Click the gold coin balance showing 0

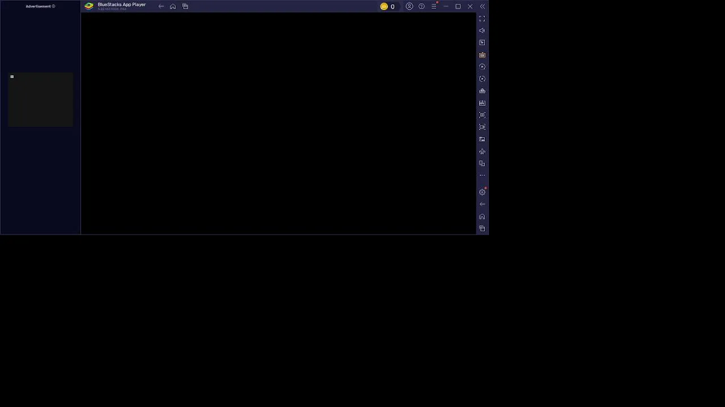(388, 6)
